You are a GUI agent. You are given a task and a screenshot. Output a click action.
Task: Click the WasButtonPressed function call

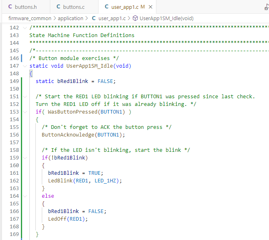tap(73, 112)
